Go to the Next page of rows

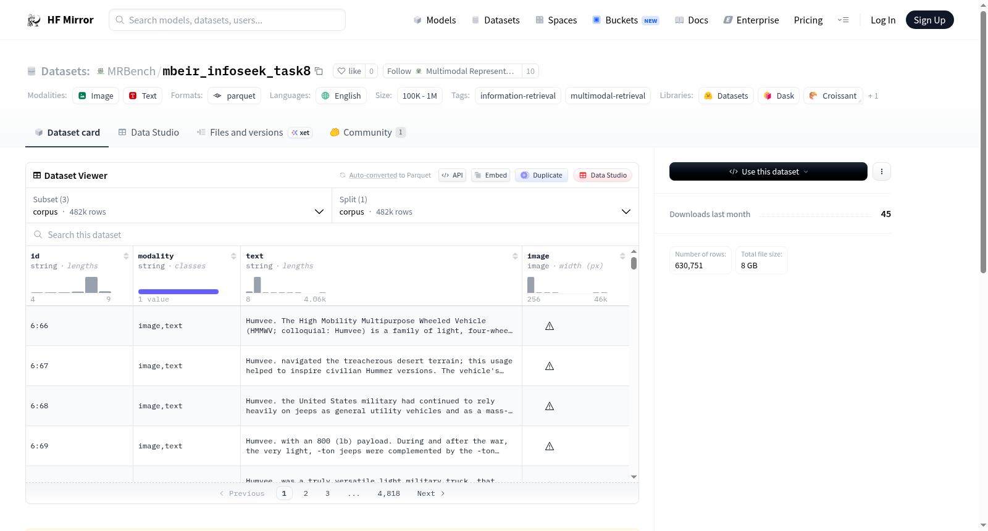click(x=431, y=493)
